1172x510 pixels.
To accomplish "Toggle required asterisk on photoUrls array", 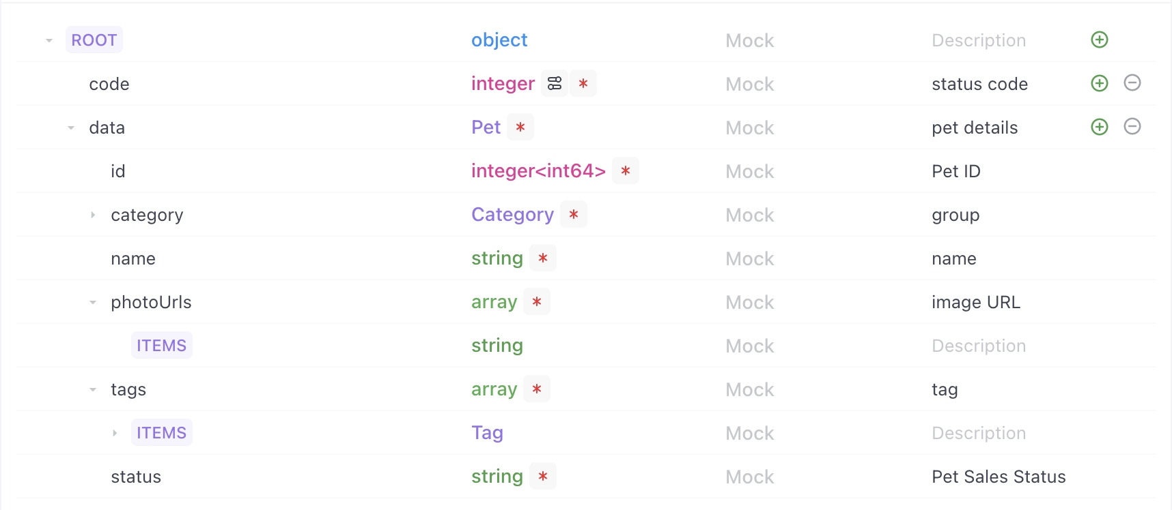I will [538, 301].
